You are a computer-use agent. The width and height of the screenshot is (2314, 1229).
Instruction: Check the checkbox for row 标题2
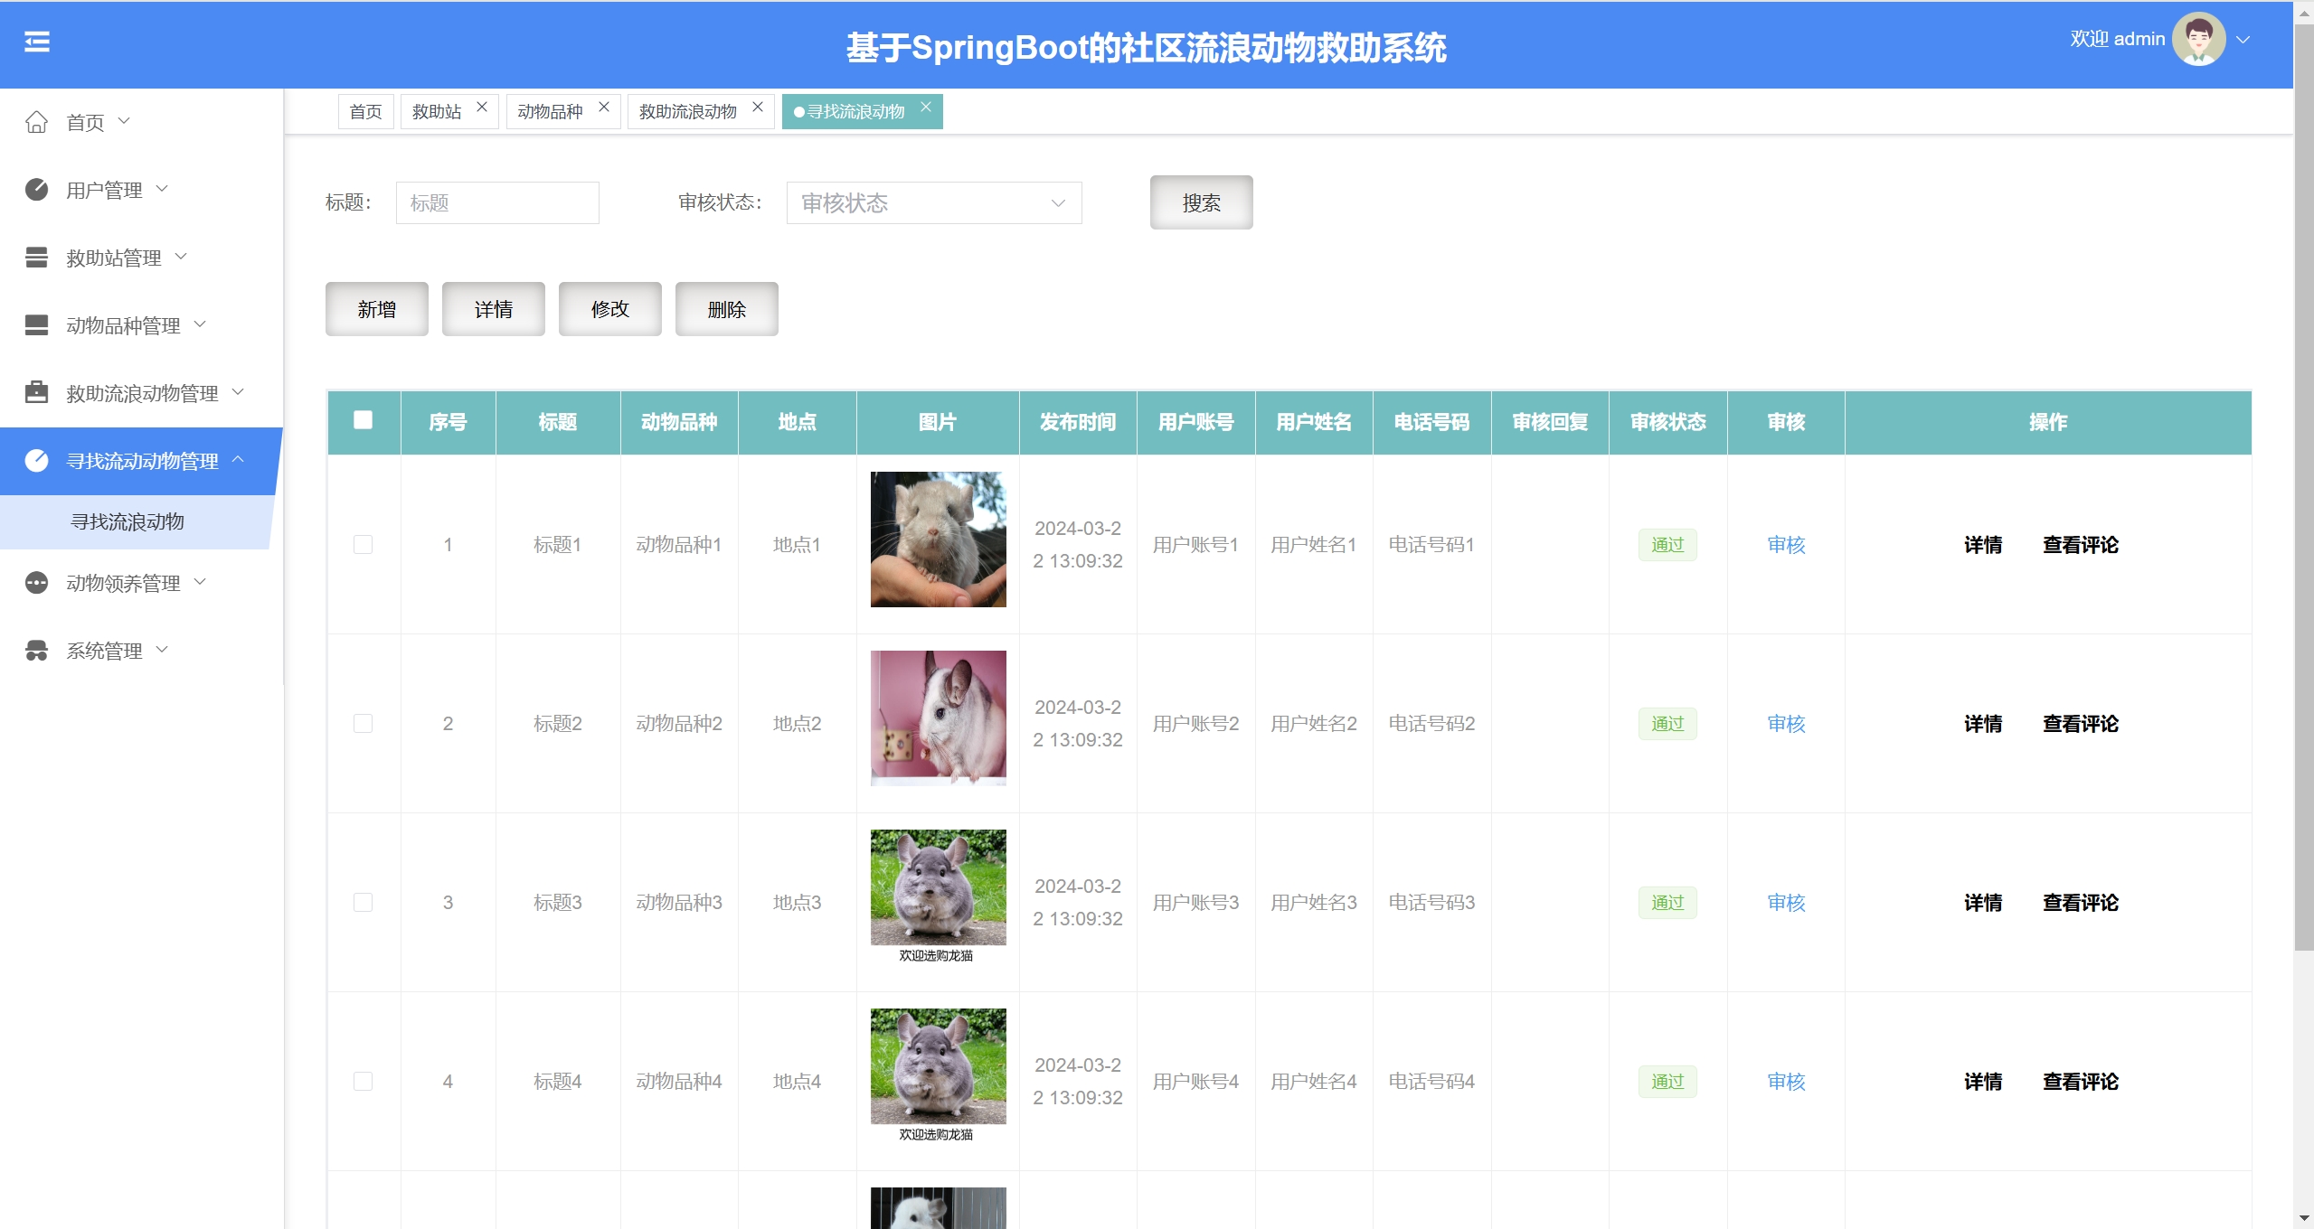[x=363, y=723]
